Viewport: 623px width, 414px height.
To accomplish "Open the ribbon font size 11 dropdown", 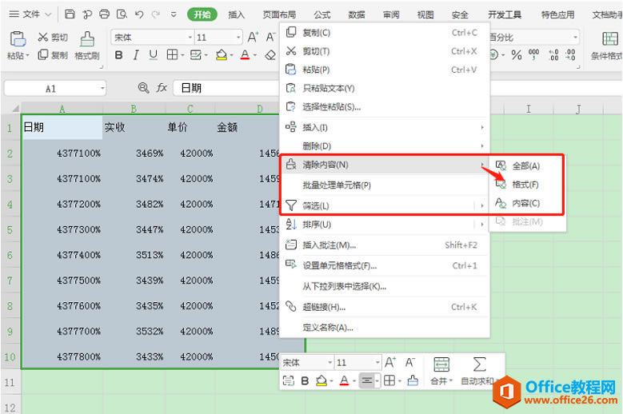I will click(238, 38).
